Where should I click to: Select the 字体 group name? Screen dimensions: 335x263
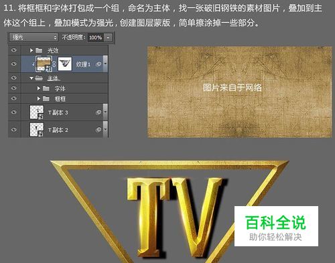click(60, 89)
